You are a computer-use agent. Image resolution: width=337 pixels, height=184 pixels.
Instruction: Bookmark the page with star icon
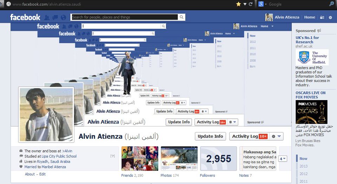238,4
